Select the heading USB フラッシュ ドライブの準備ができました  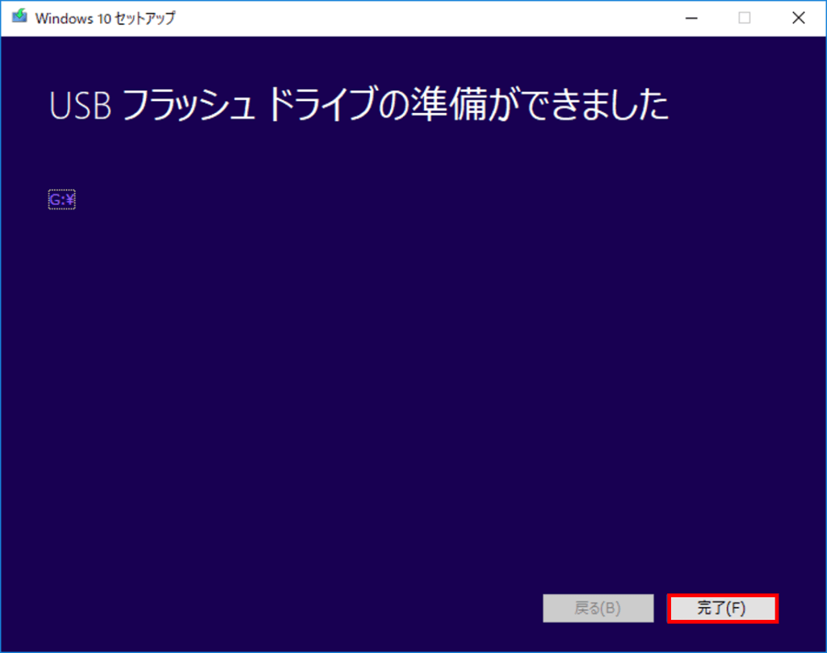coord(359,104)
